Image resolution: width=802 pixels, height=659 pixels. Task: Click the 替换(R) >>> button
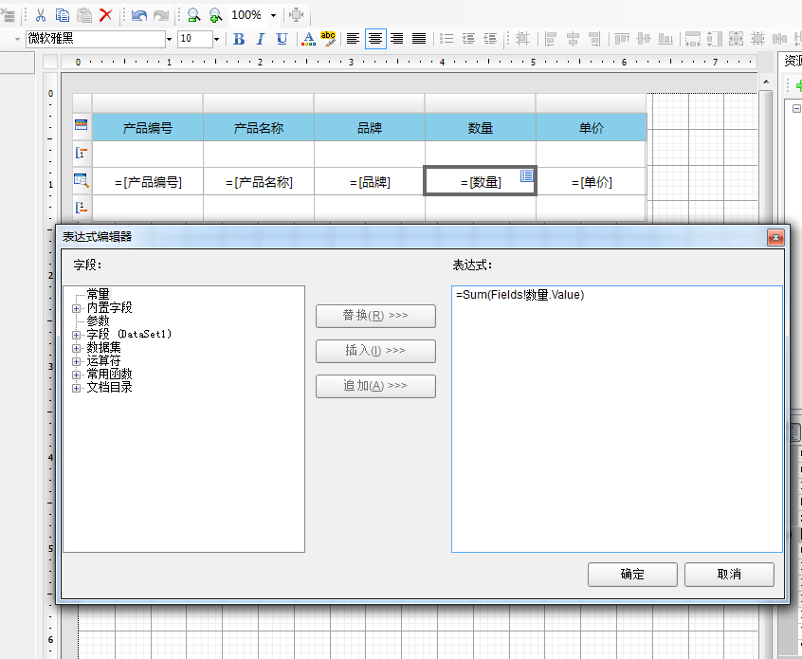[x=376, y=316]
